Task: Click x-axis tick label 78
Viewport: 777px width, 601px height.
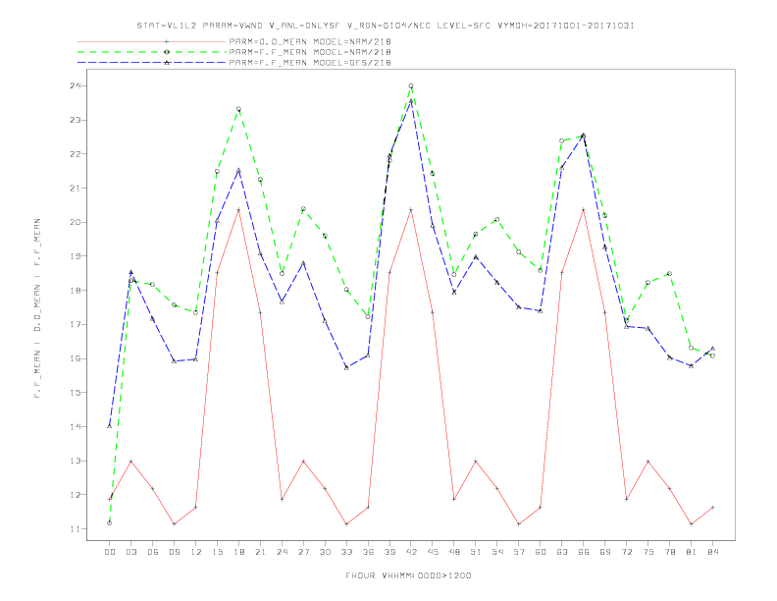Action: click(x=670, y=552)
